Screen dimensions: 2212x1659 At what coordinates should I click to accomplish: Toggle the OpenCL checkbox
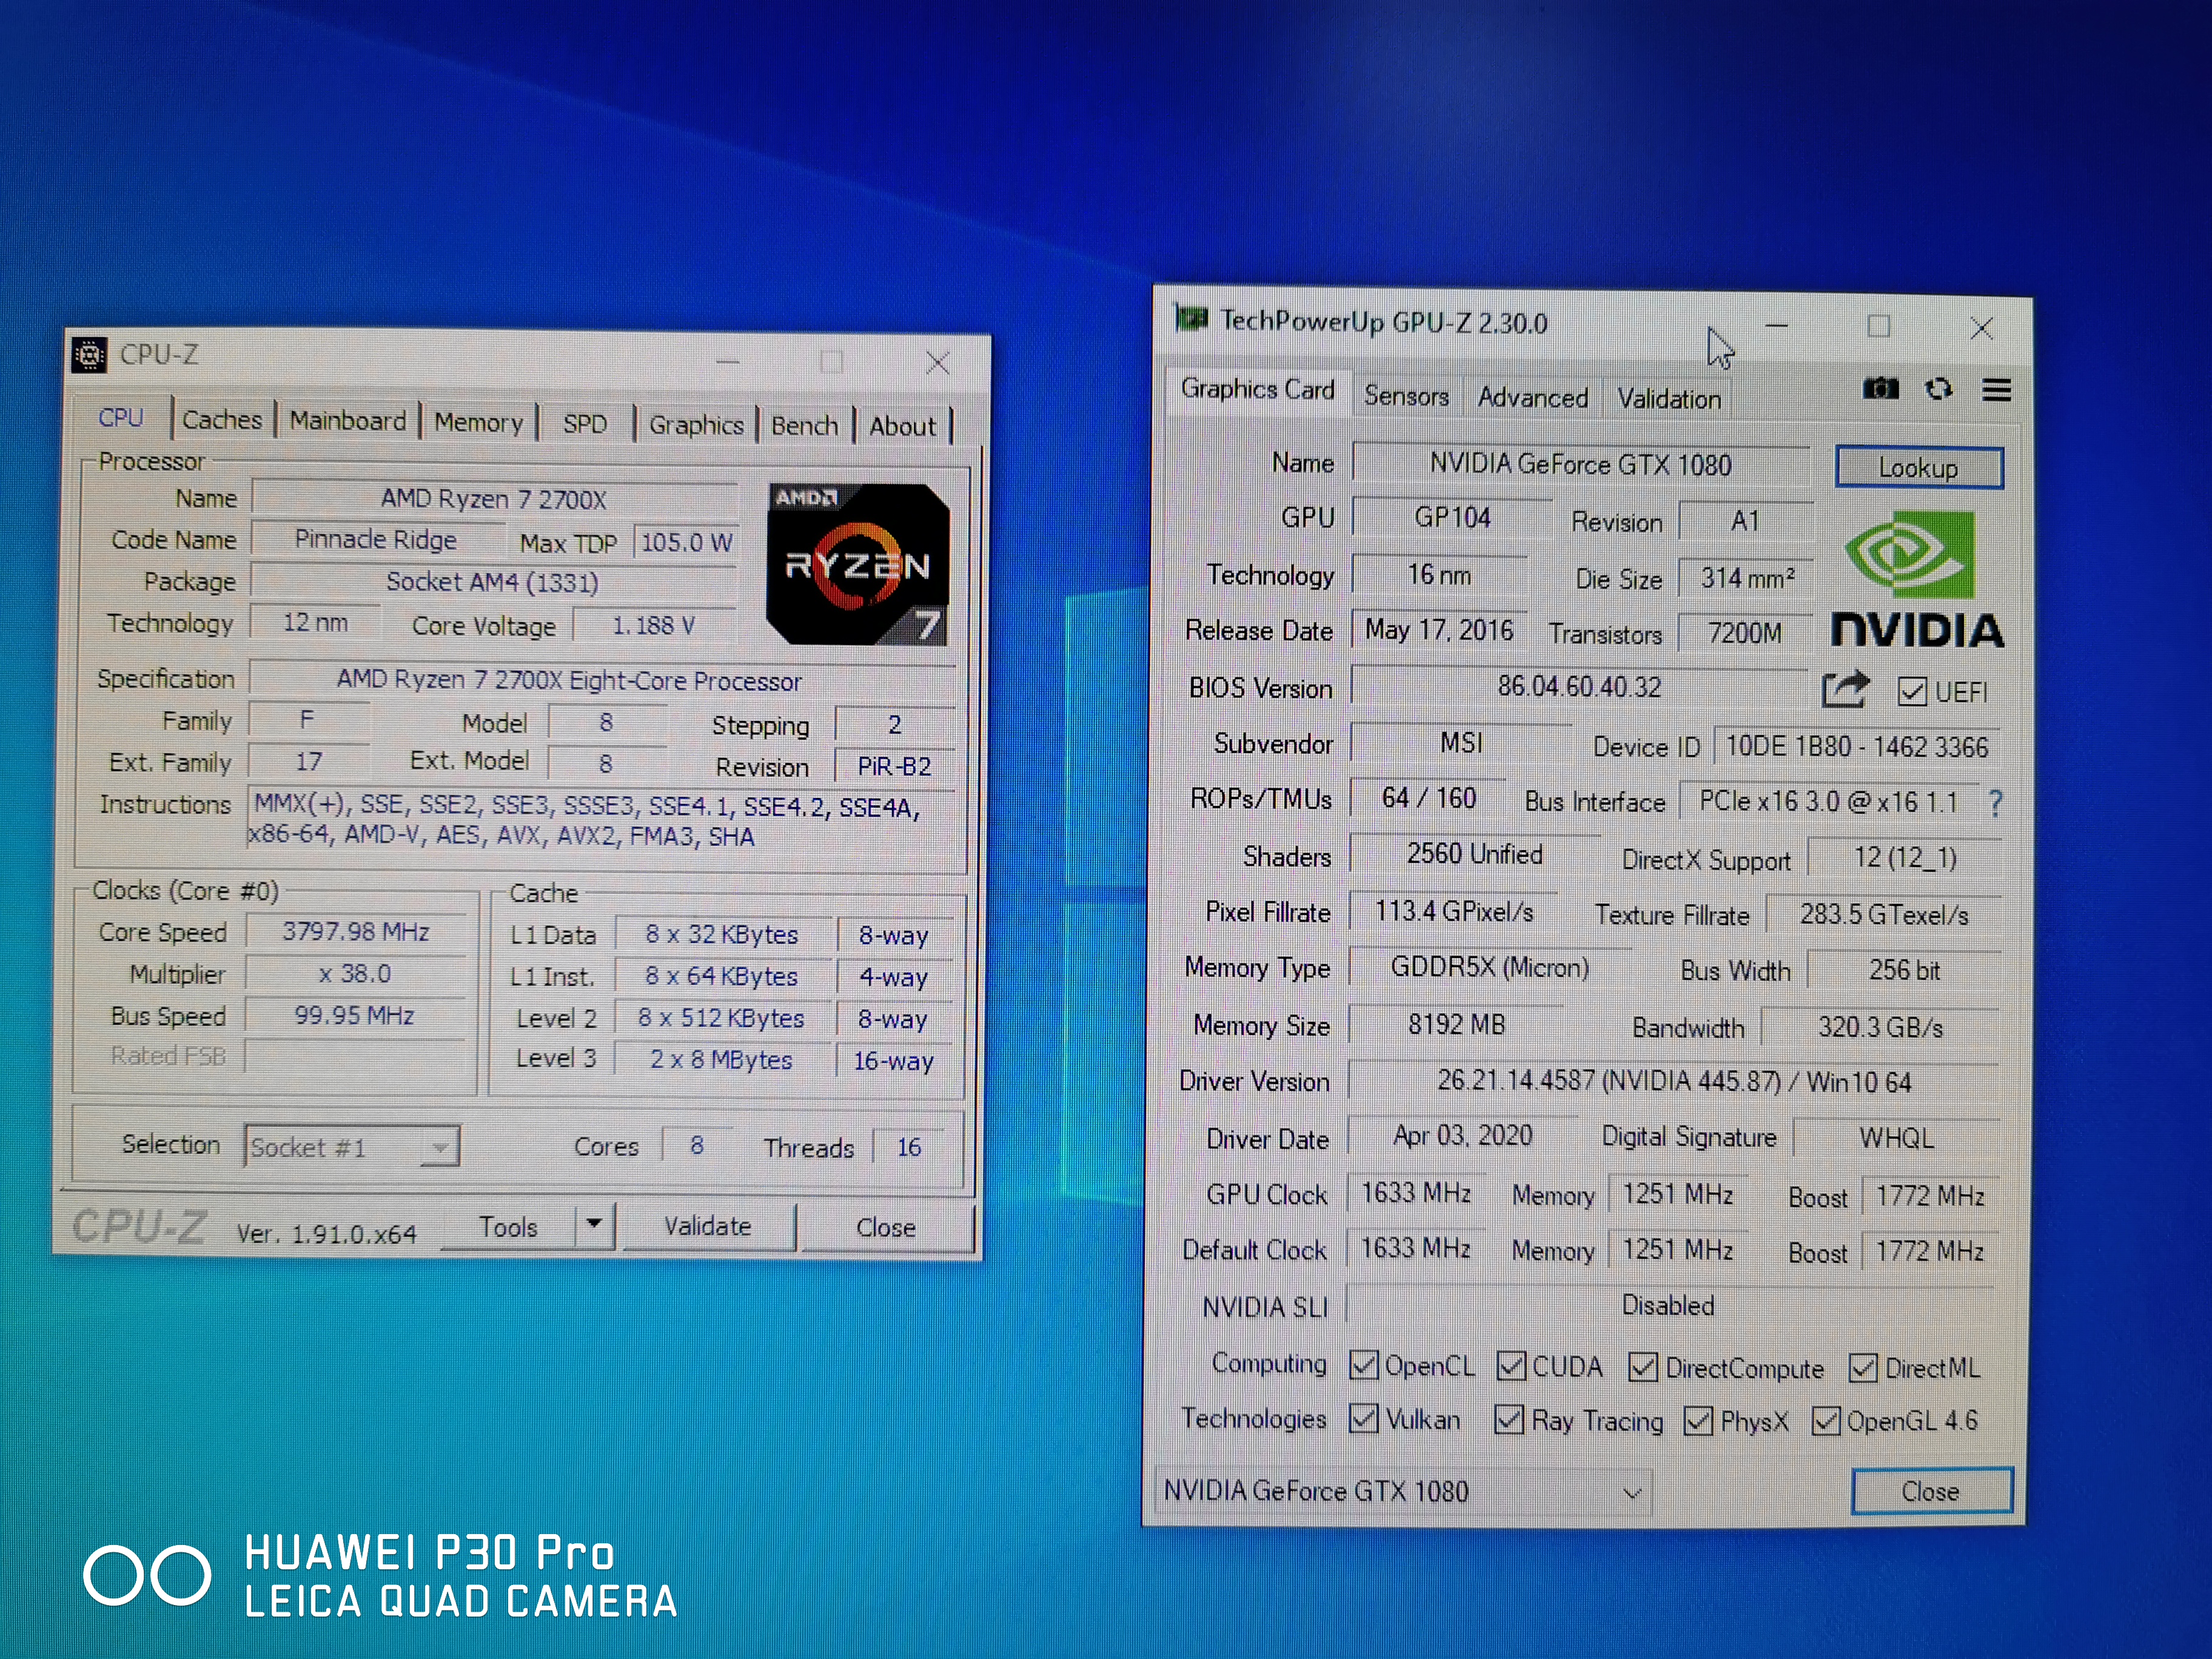click(1363, 1365)
